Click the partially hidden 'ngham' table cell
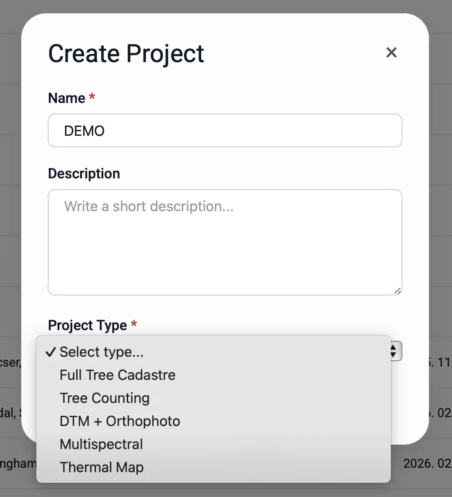This screenshot has height=497, width=452. pyautogui.click(x=18, y=464)
